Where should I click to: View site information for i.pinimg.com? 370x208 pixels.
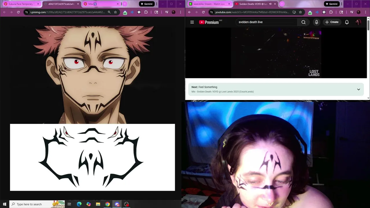pos(27,12)
